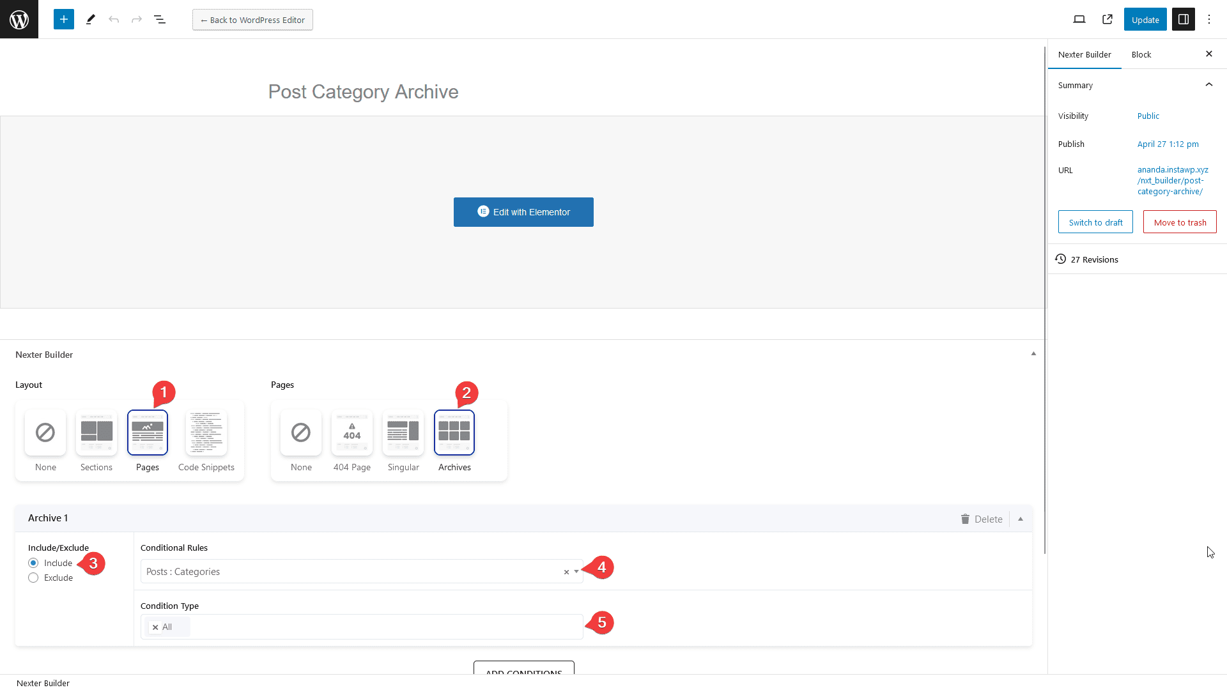This screenshot has height=690, width=1227.
Task: Undo the last change
Action: (114, 19)
